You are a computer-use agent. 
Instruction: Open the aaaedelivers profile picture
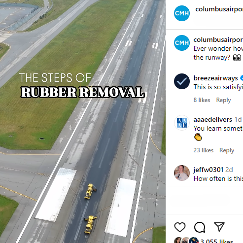click(182, 123)
